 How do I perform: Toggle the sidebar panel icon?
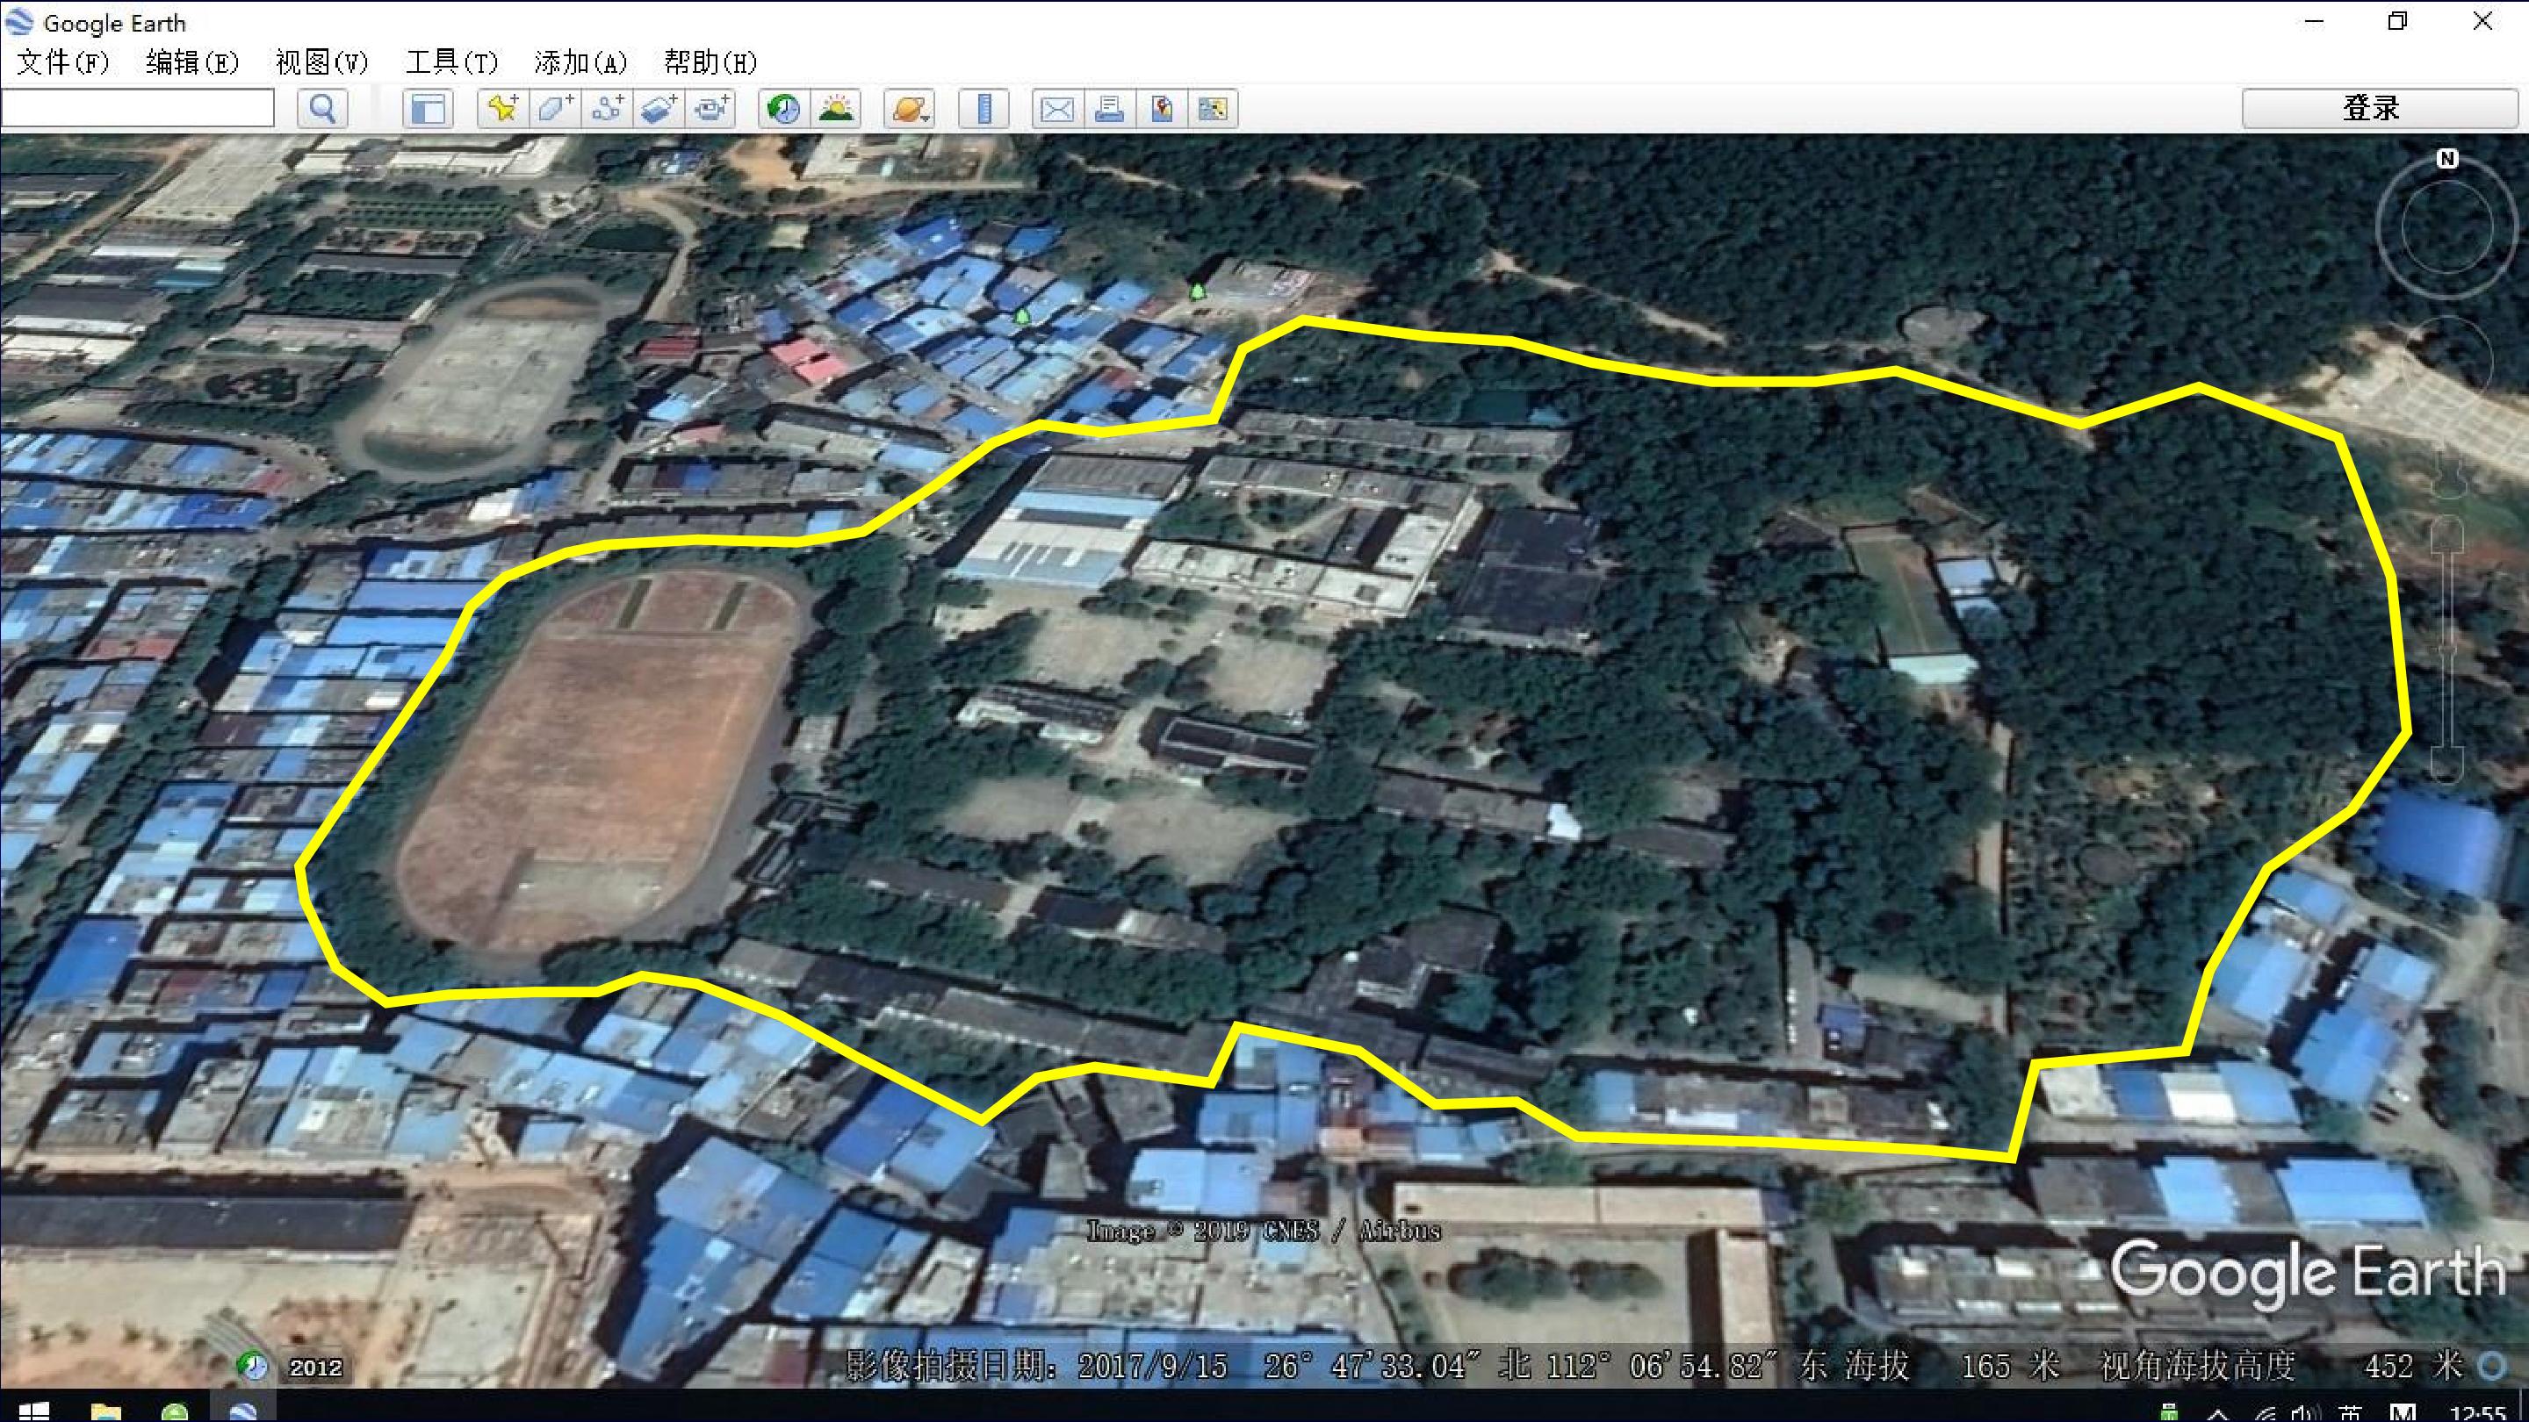click(x=428, y=108)
